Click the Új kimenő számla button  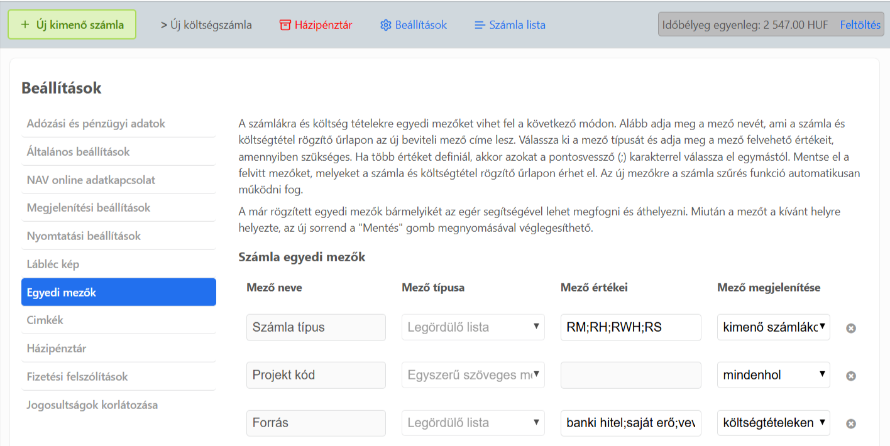coord(71,25)
